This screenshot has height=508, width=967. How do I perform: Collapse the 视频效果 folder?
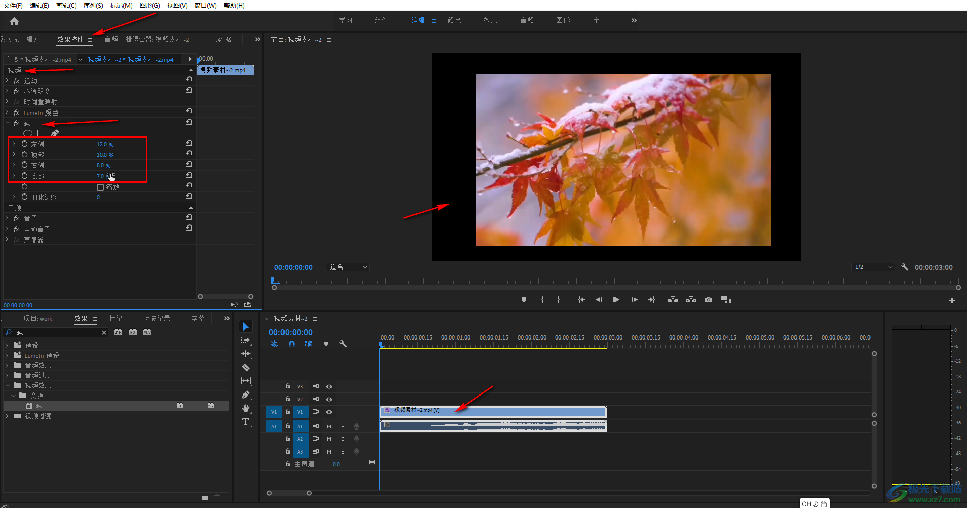8,385
